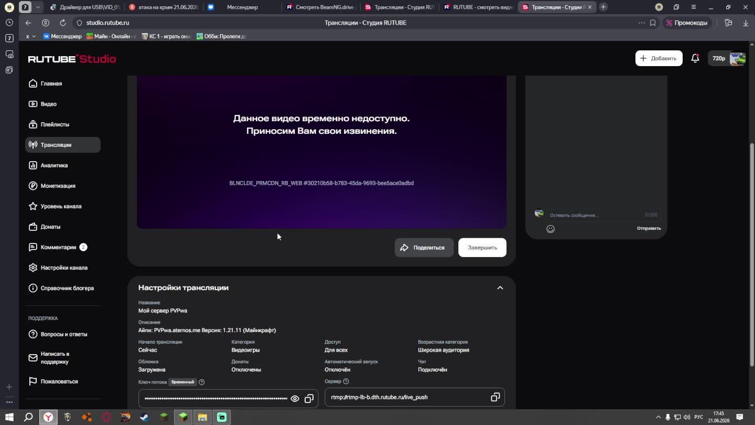Click the Добавить button in header
This screenshot has height=425, width=755.
click(x=659, y=58)
